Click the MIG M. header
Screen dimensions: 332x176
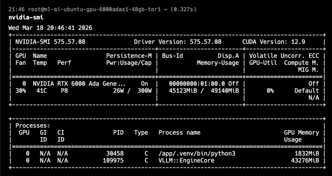(309, 70)
